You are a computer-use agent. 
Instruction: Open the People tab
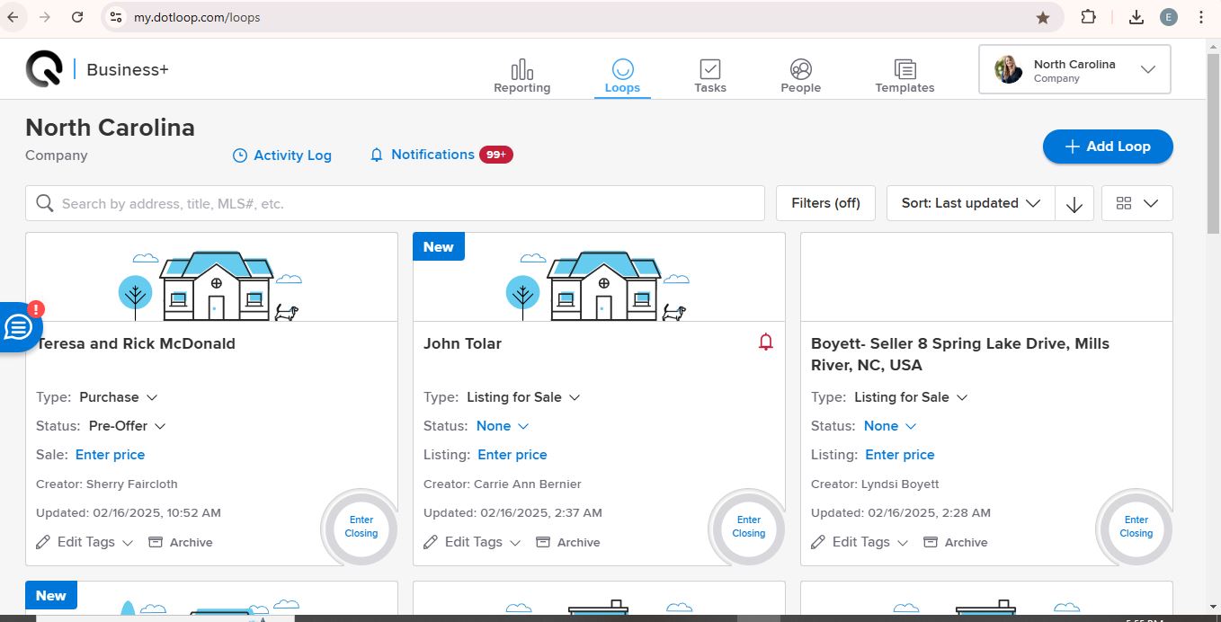pyautogui.click(x=800, y=76)
